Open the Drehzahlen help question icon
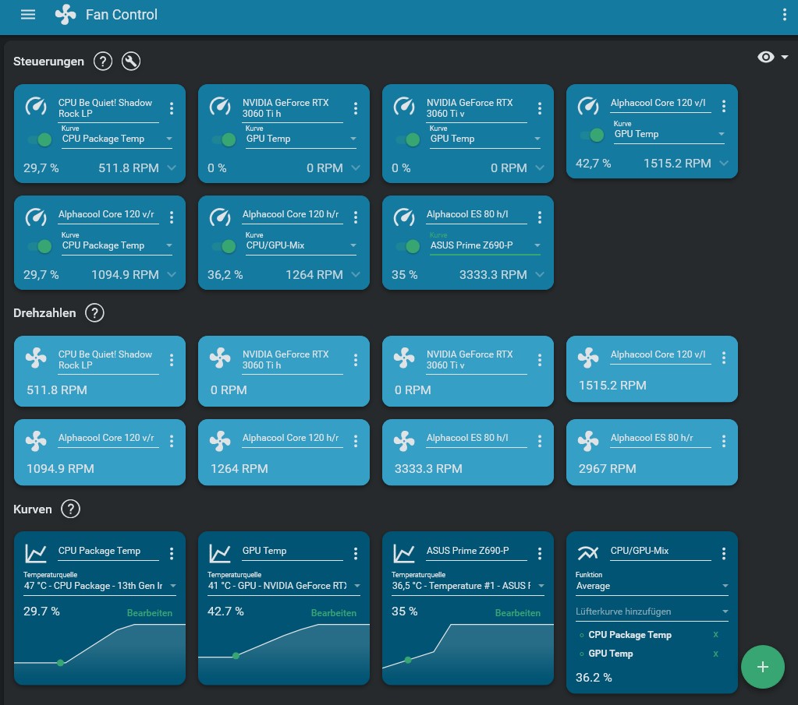The width and height of the screenshot is (798, 705). (x=94, y=312)
